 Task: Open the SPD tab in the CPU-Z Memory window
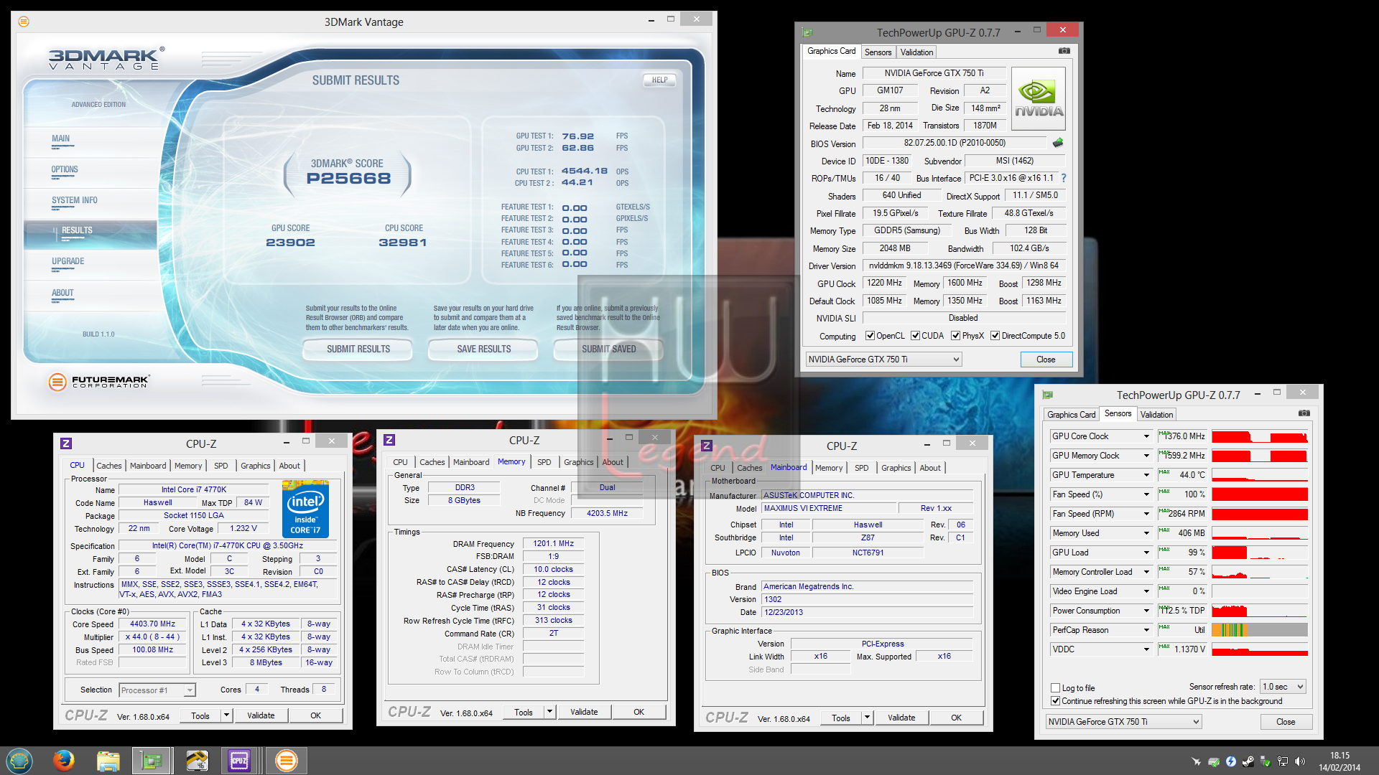[x=544, y=462]
